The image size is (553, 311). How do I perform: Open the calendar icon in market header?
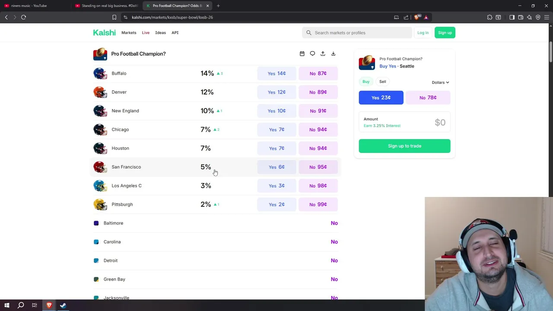(302, 54)
